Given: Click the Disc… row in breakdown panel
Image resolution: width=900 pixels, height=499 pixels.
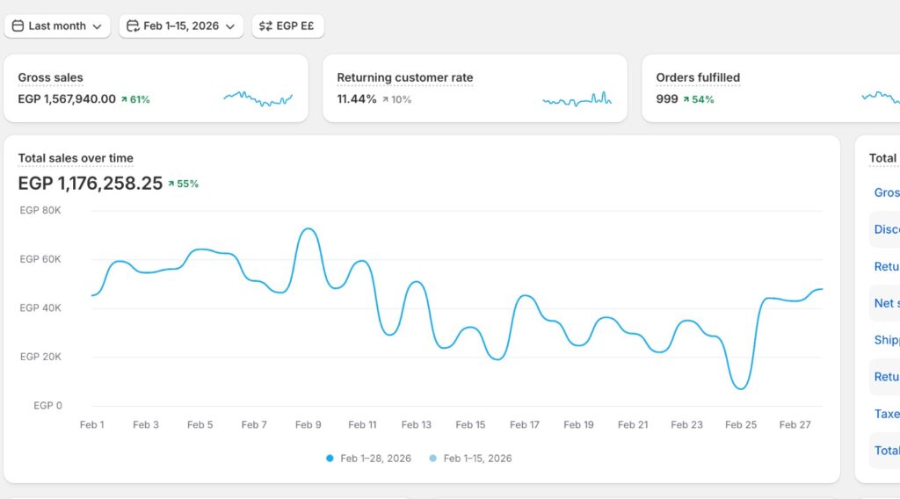Looking at the screenshot, I should 884,229.
